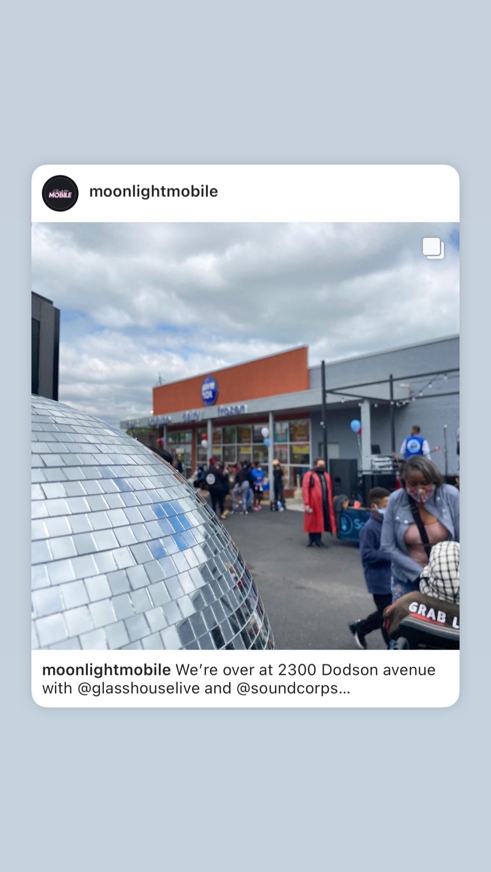Select bold moonlightmobile name in caption
Screen dimensions: 491x872
click(x=106, y=670)
